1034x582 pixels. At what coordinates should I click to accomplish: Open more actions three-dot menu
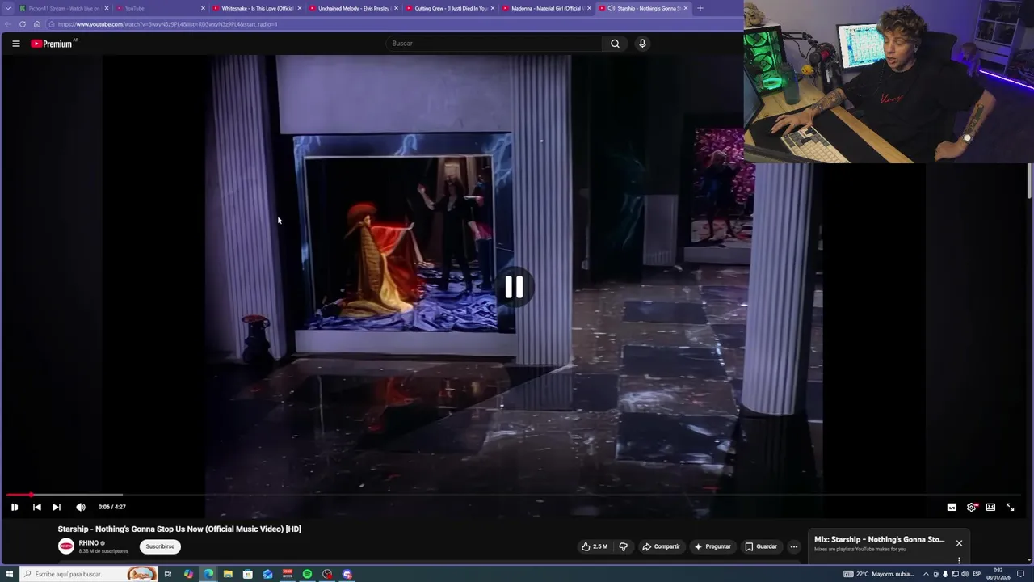pos(794,546)
